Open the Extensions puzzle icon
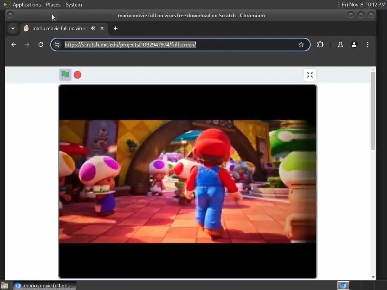Image resolution: width=387 pixels, height=290 pixels. pyautogui.click(x=320, y=45)
